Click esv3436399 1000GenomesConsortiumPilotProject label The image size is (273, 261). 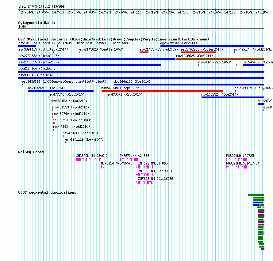tap(64, 81)
